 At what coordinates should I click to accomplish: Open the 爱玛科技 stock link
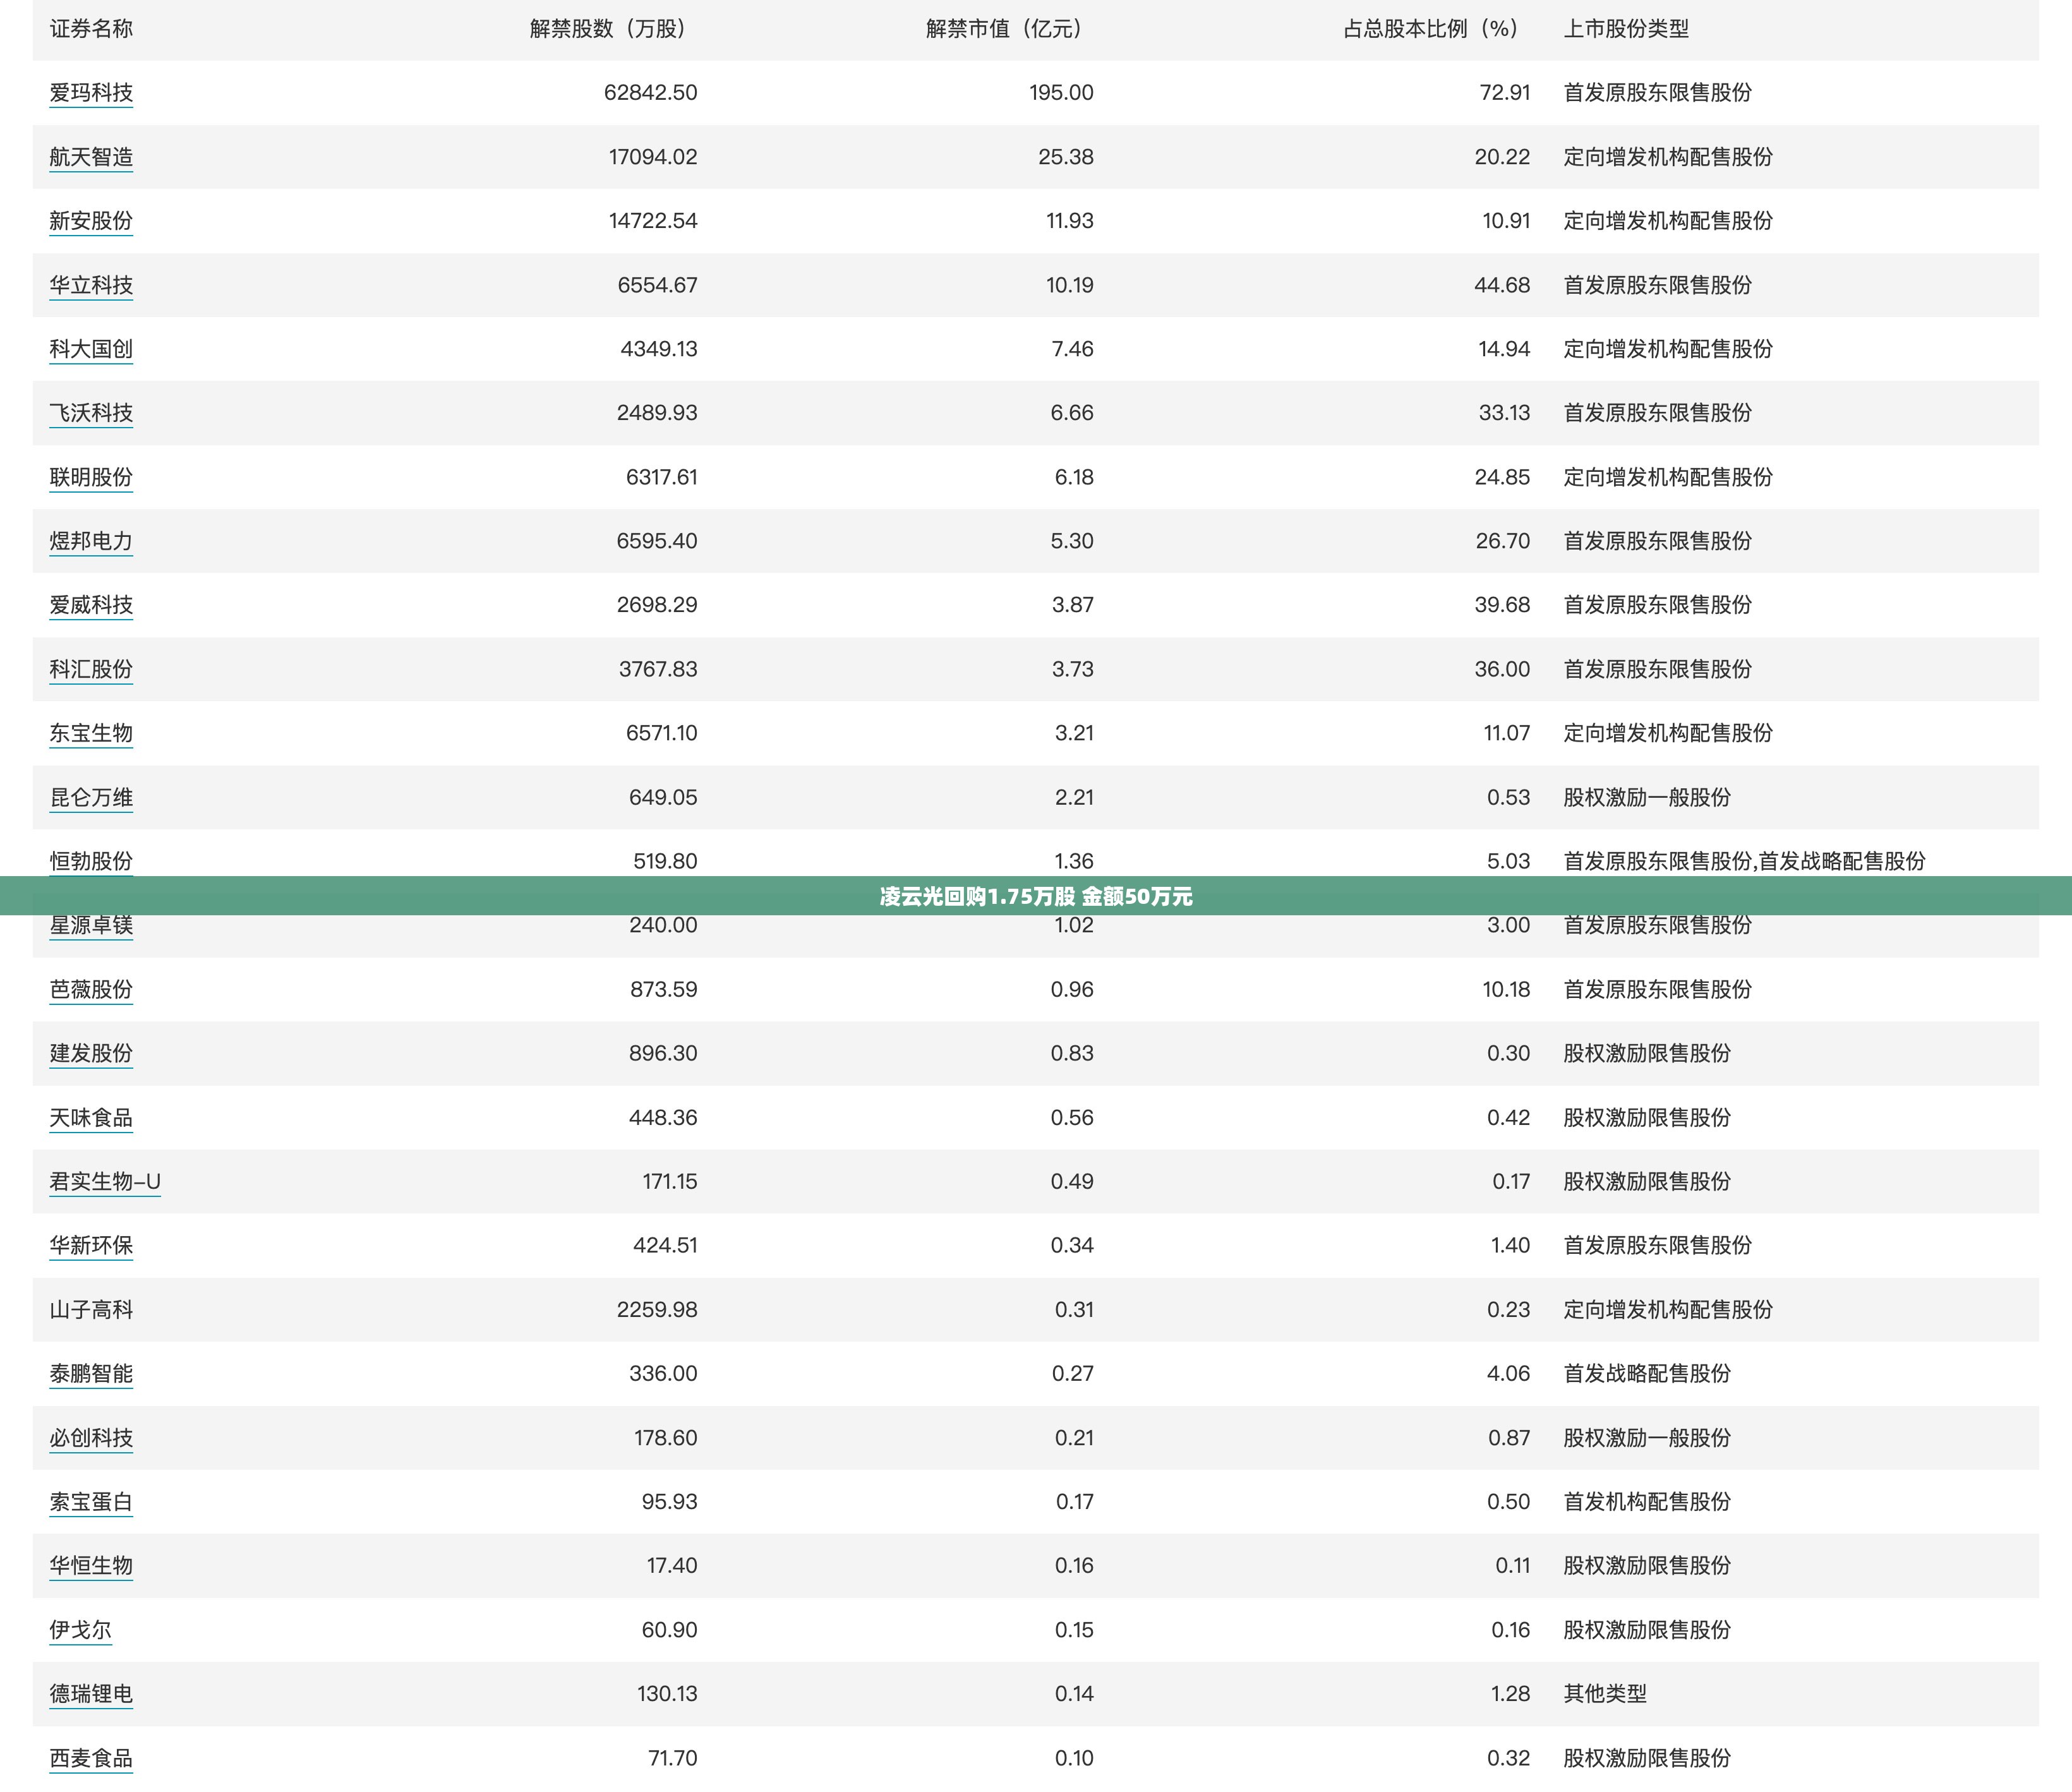pyautogui.click(x=91, y=93)
